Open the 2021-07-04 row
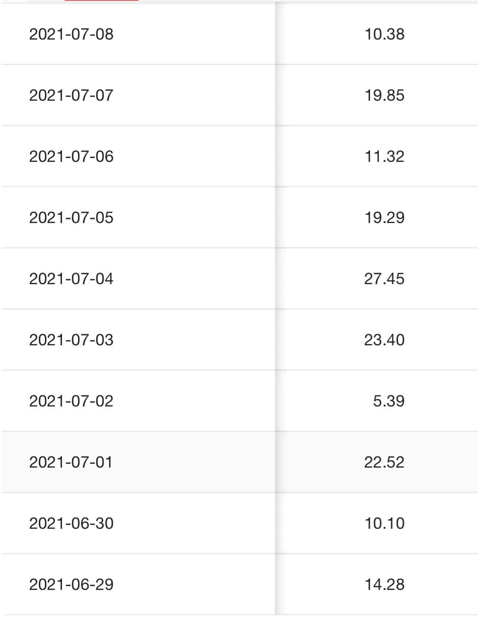Viewport: 478px width, 620px height. pos(71,278)
